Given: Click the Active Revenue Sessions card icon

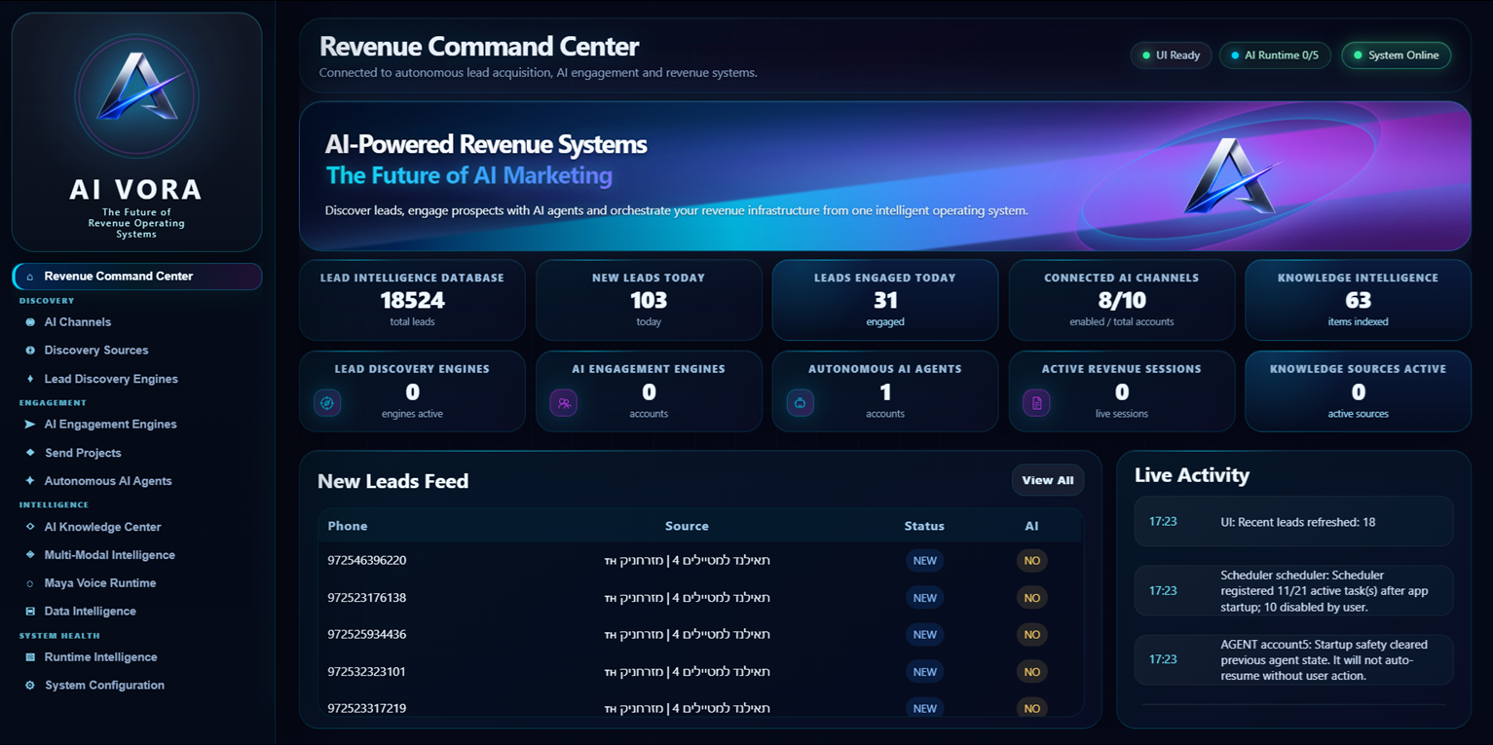Looking at the screenshot, I should pyautogui.click(x=1036, y=402).
